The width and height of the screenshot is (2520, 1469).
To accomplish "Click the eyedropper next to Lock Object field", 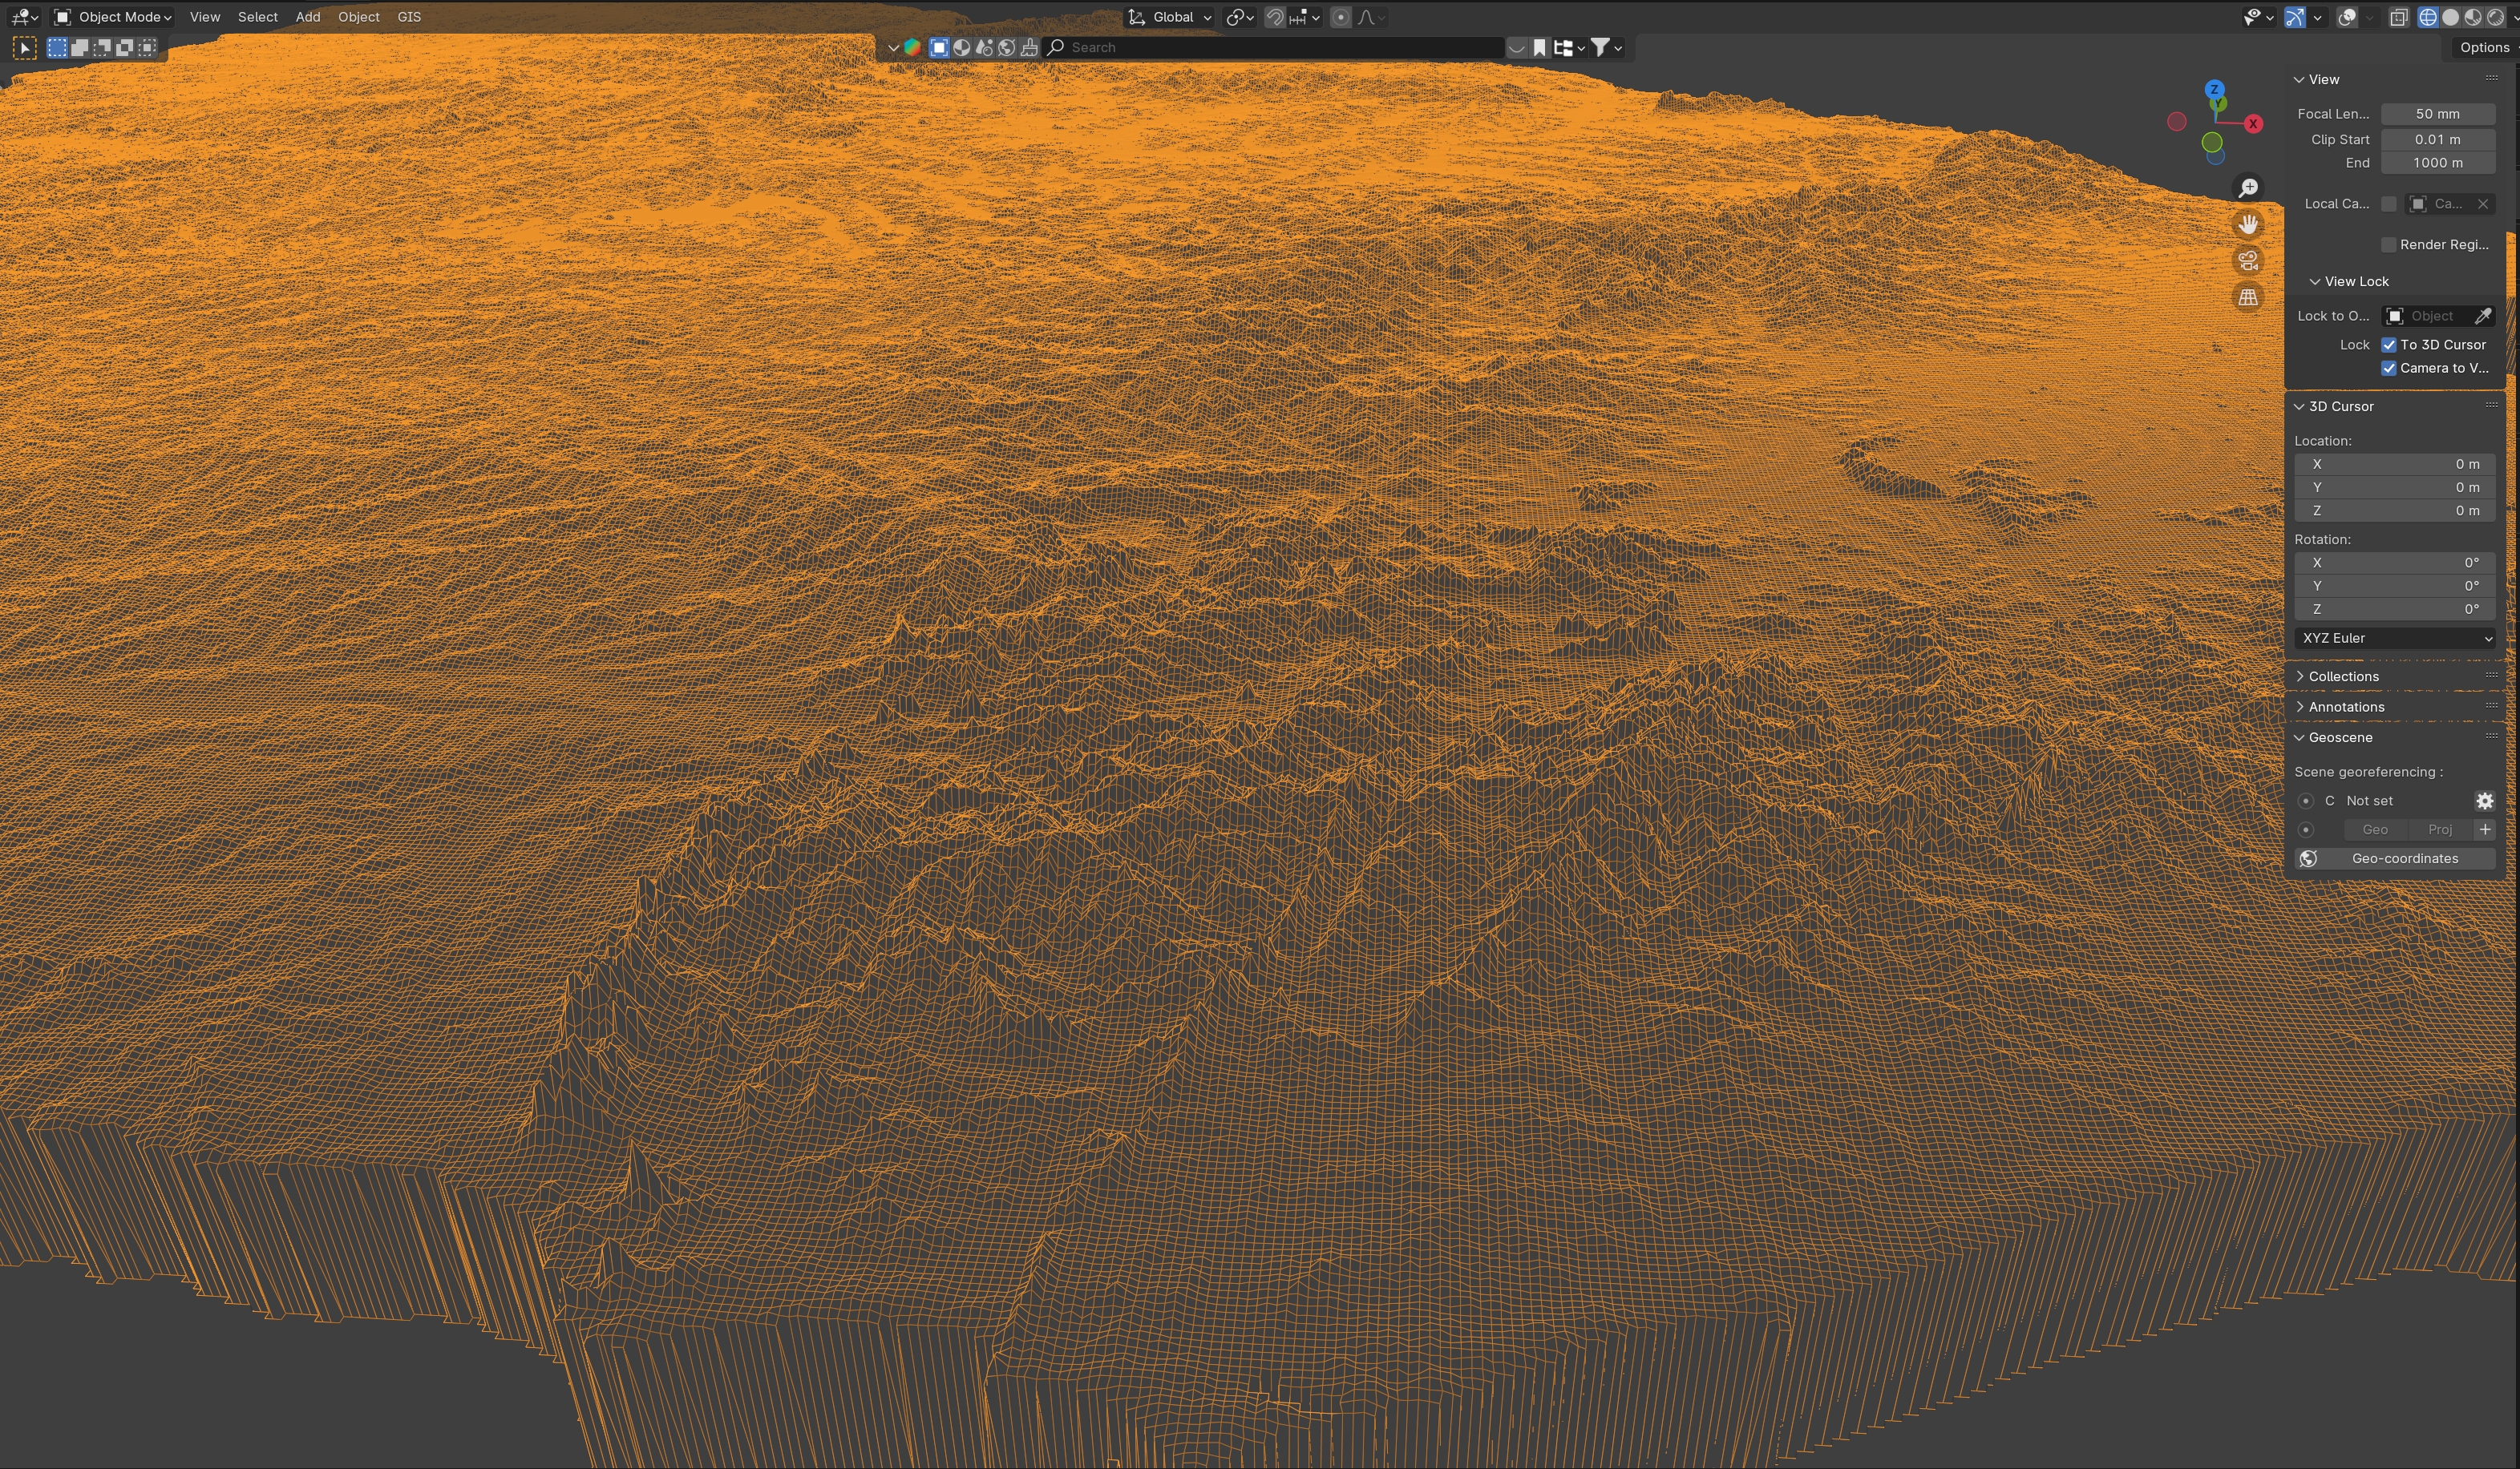I will coord(2482,316).
